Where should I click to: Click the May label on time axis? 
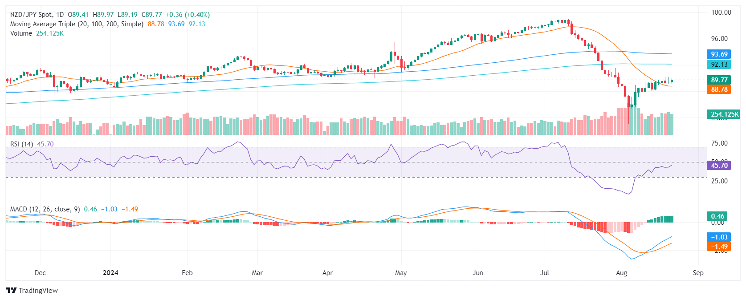[401, 273]
